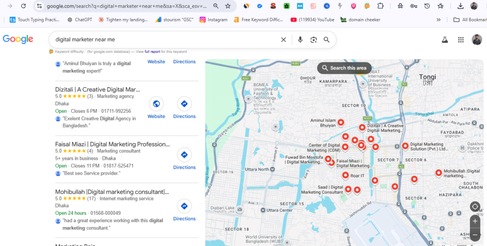Open Google account avatar beside apps grid
Screen dimensions: 487x246
coord(477,39)
